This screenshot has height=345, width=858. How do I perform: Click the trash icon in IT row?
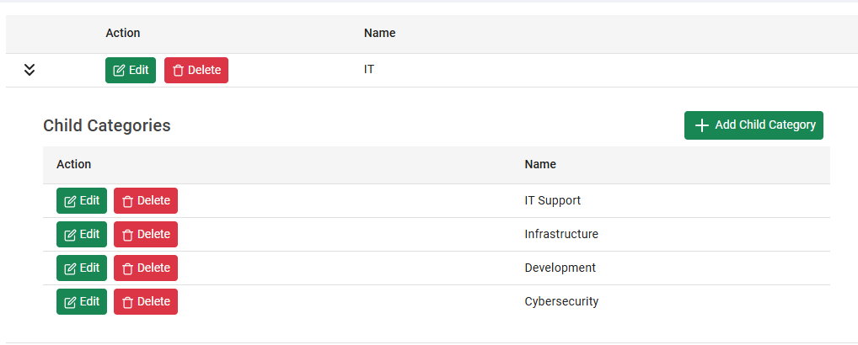[178, 71]
